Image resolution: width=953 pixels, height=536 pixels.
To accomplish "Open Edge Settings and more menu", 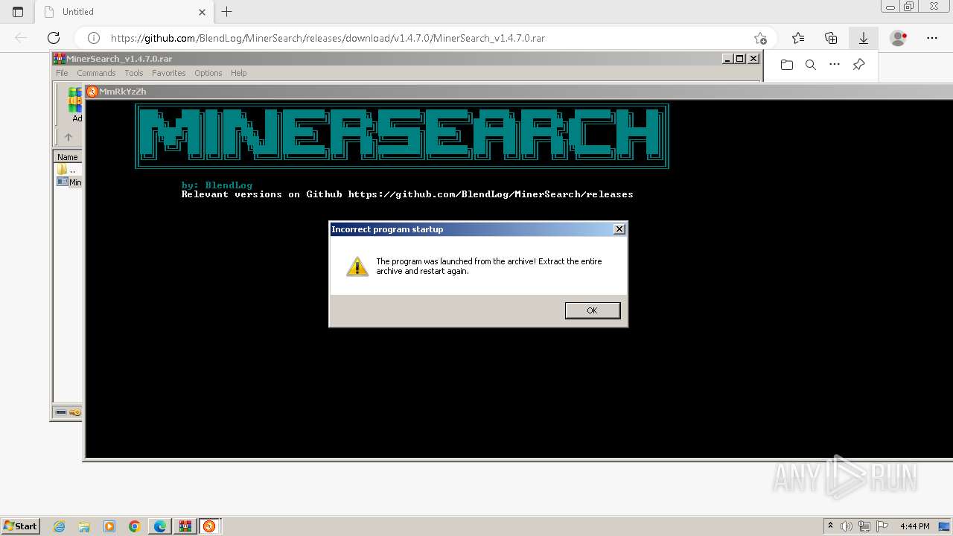I will tap(932, 38).
